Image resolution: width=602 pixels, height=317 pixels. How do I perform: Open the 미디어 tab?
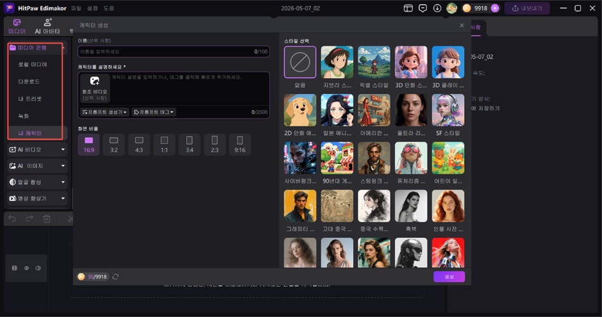17,27
